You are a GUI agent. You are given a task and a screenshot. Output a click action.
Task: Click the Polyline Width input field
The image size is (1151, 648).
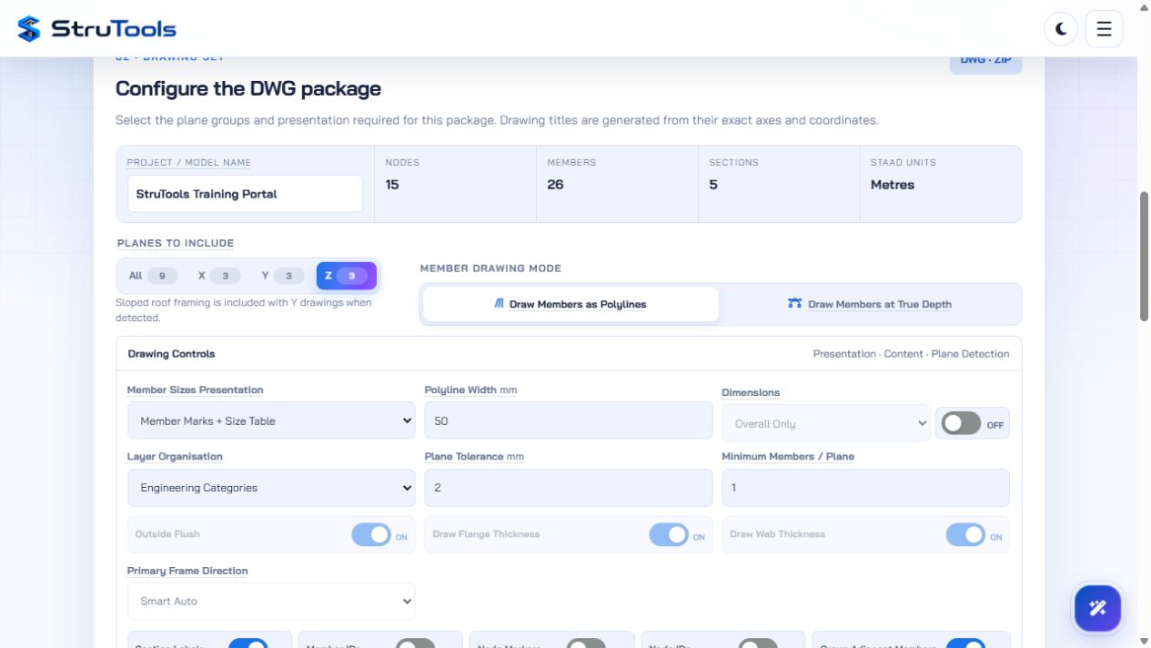point(569,420)
